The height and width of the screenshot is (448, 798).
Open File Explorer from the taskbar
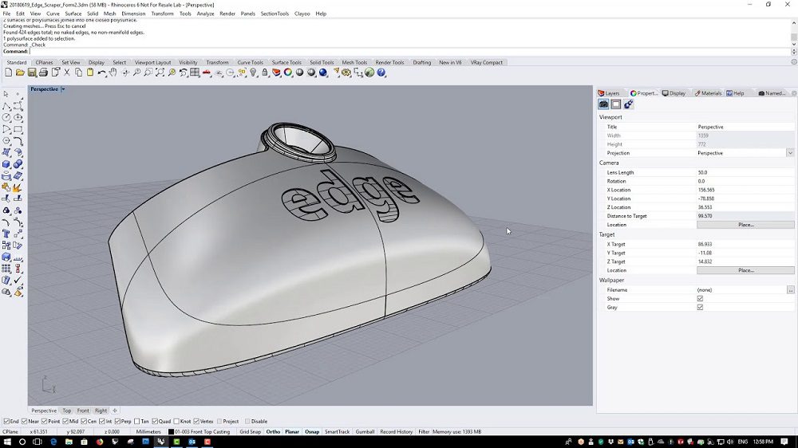(x=69, y=442)
